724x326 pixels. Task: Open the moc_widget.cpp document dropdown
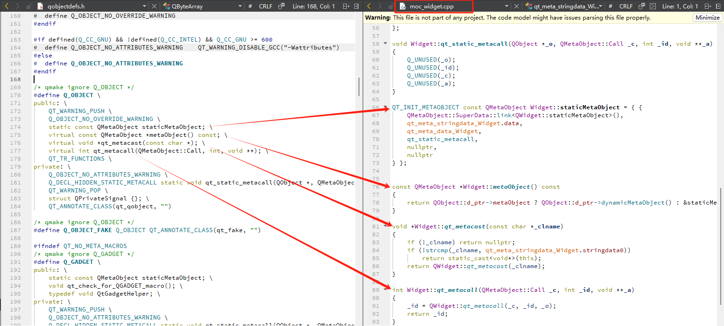click(x=506, y=7)
